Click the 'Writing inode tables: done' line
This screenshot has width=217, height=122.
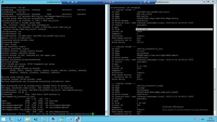[x=15, y=77]
